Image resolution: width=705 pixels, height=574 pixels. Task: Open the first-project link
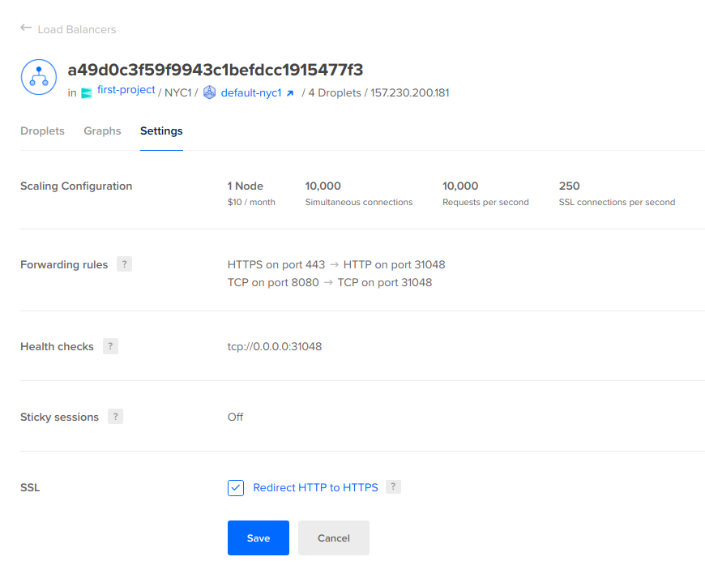coord(126,90)
